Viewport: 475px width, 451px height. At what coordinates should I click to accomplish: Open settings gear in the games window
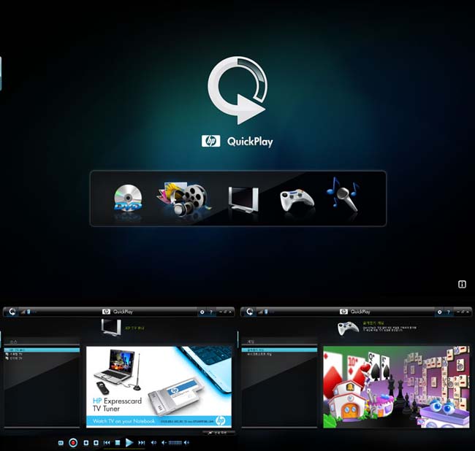coord(439,312)
